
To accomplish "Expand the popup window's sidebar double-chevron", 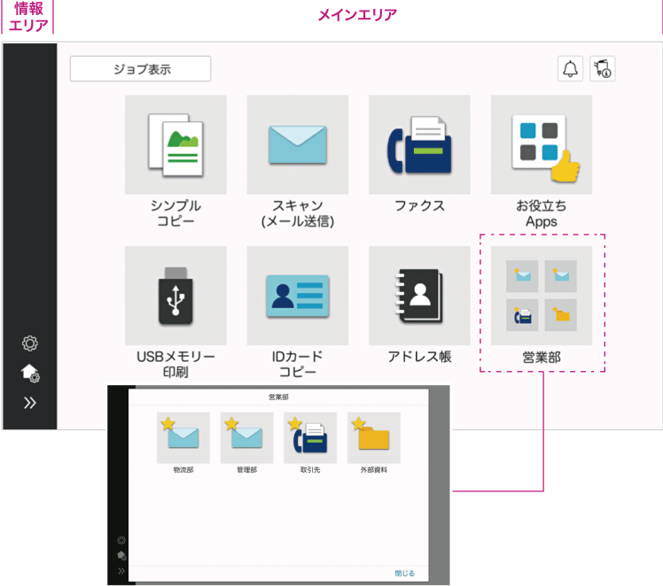I will pos(121,572).
